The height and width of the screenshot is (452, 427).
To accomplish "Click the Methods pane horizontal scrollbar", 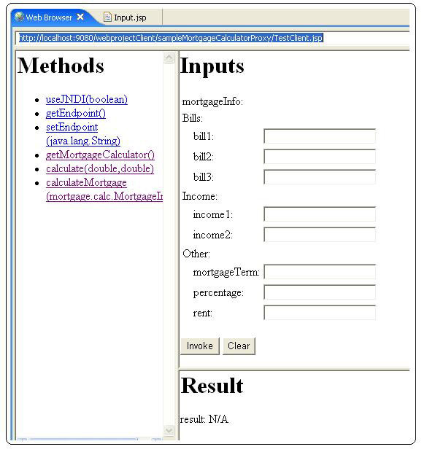I will coord(89,440).
